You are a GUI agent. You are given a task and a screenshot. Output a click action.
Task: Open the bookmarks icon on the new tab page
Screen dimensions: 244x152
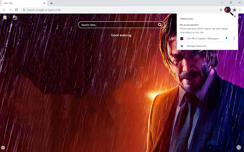5,18
